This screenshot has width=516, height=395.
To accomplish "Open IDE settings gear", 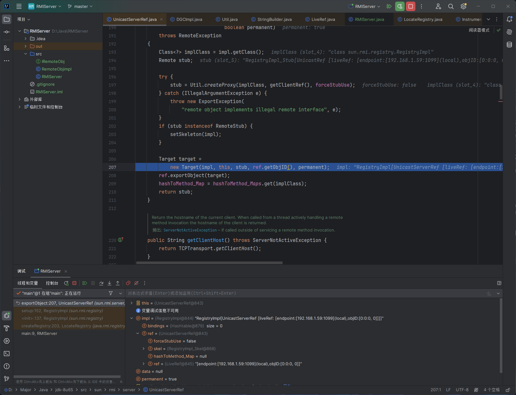I will (463, 6).
